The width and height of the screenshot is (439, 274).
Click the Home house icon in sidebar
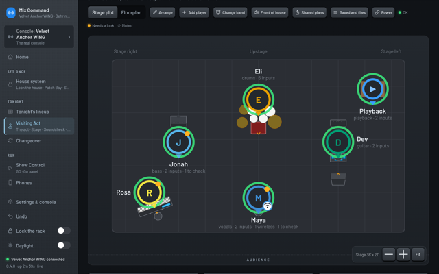pyautogui.click(x=10, y=57)
